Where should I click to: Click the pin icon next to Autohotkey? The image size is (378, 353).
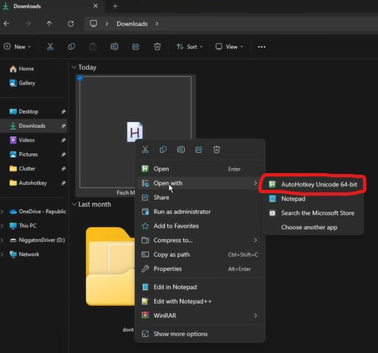[64, 183]
